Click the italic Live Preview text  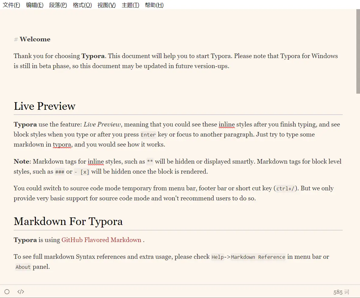pos(102,125)
